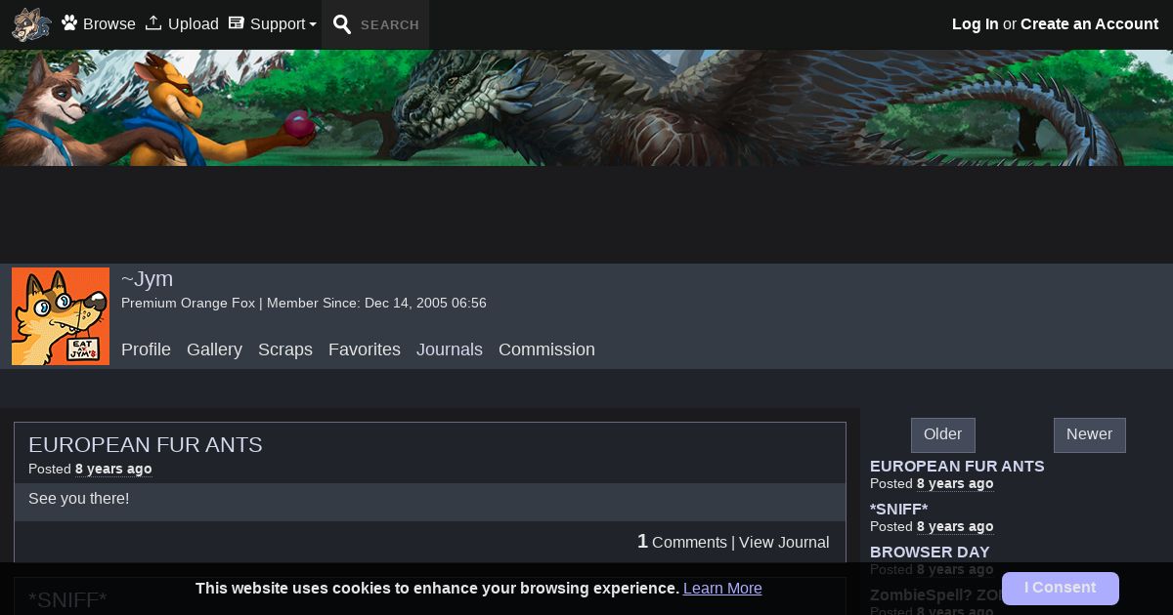
Task: Click "Member Since: Dec 14, 2005 06:56" text
Action: [376, 303]
